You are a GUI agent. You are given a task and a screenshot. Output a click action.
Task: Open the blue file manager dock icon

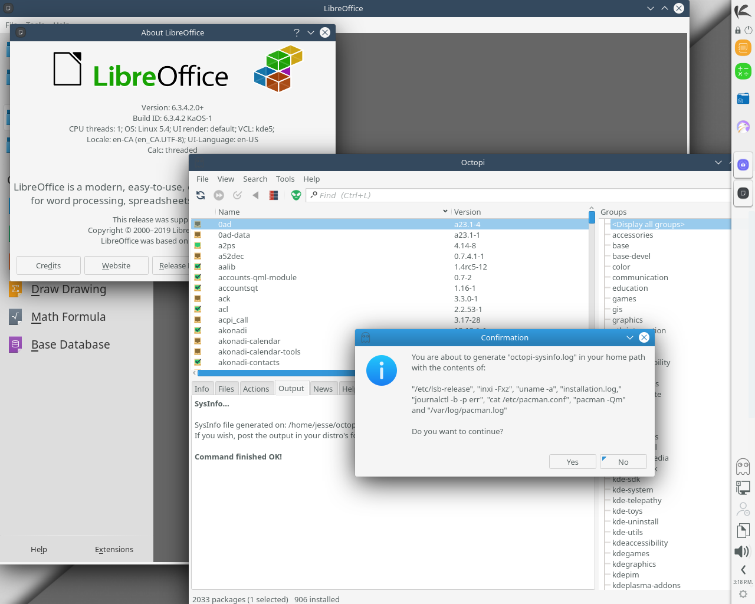click(743, 99)
